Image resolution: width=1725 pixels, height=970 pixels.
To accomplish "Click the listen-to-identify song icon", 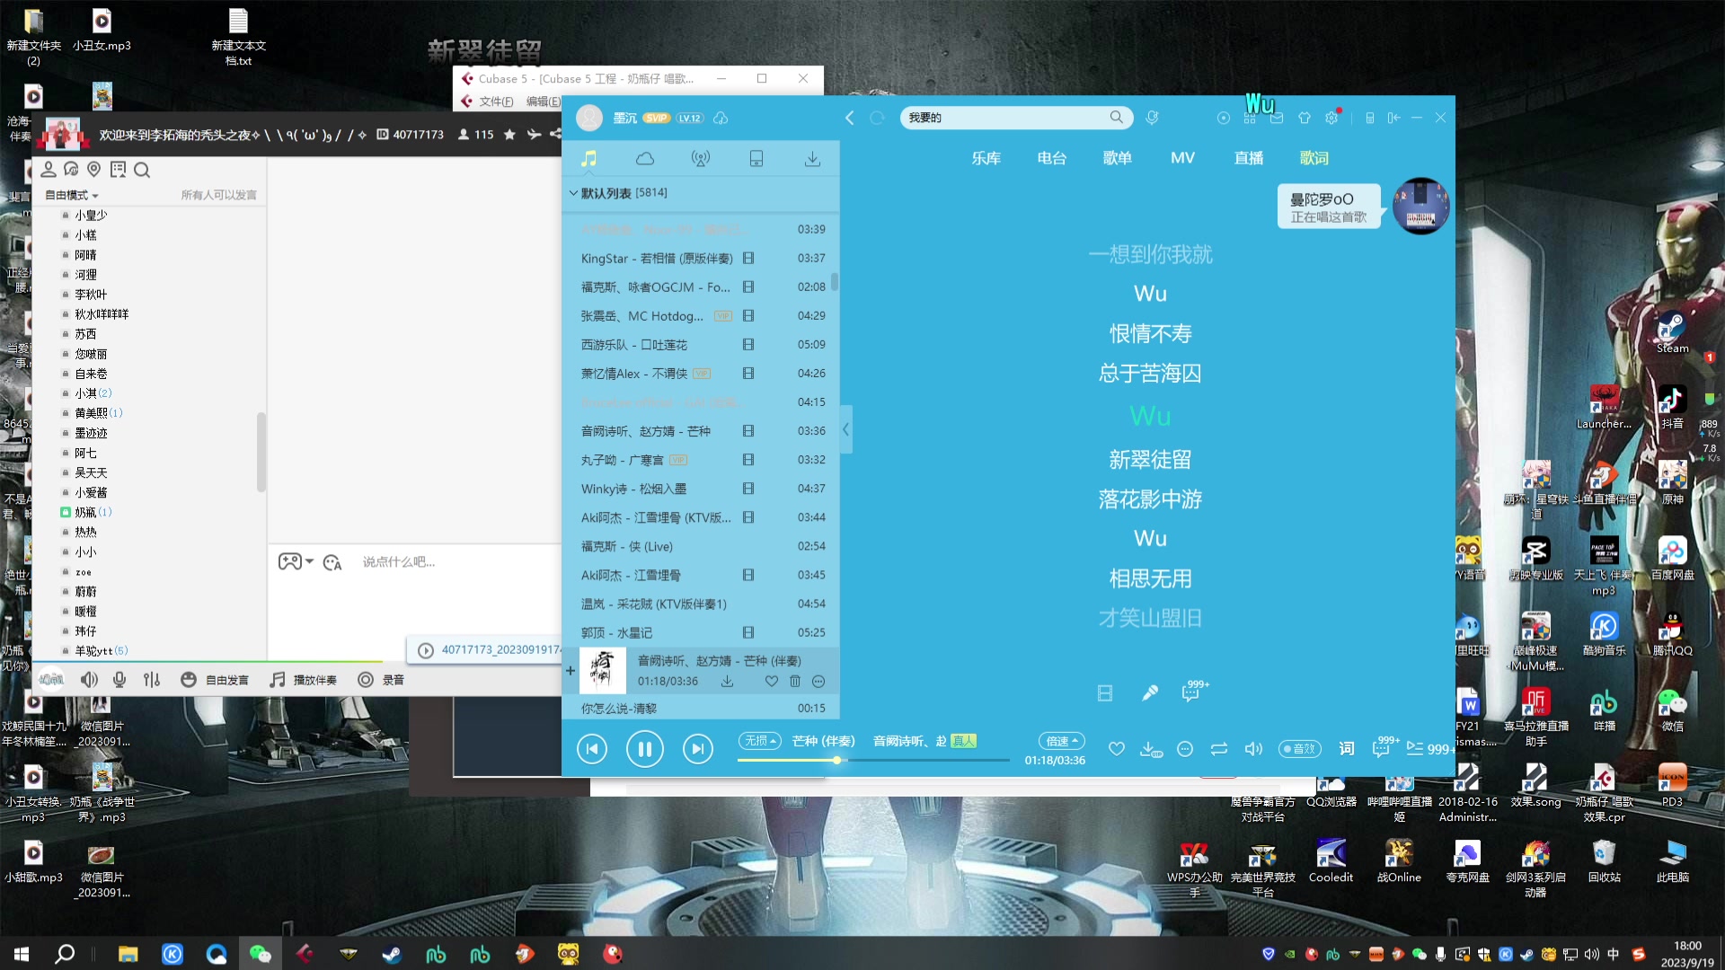I will coord(1152,118).
